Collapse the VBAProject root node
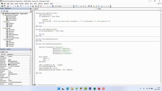 1,14
